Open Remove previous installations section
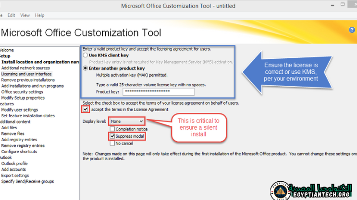Image resolution: width=357 pixels, height=200 pixels. [28, 80]
